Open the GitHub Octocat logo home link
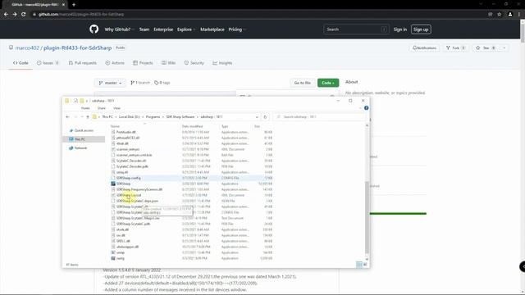525x295 pixels. [x=94, y=29]
